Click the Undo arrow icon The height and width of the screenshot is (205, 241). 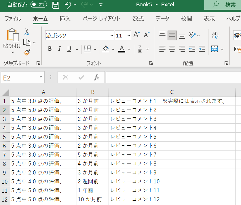pos(68,5)
